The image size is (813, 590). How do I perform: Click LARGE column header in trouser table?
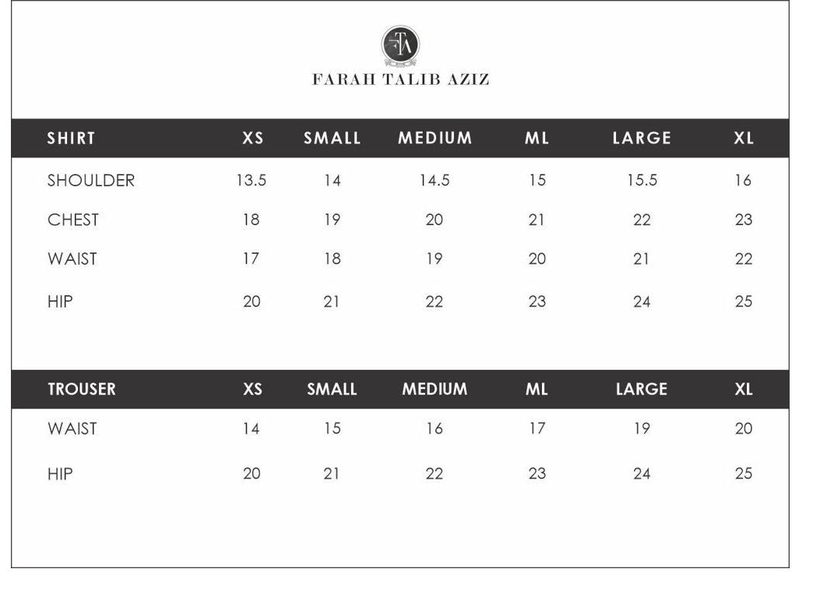click(641, 389)
